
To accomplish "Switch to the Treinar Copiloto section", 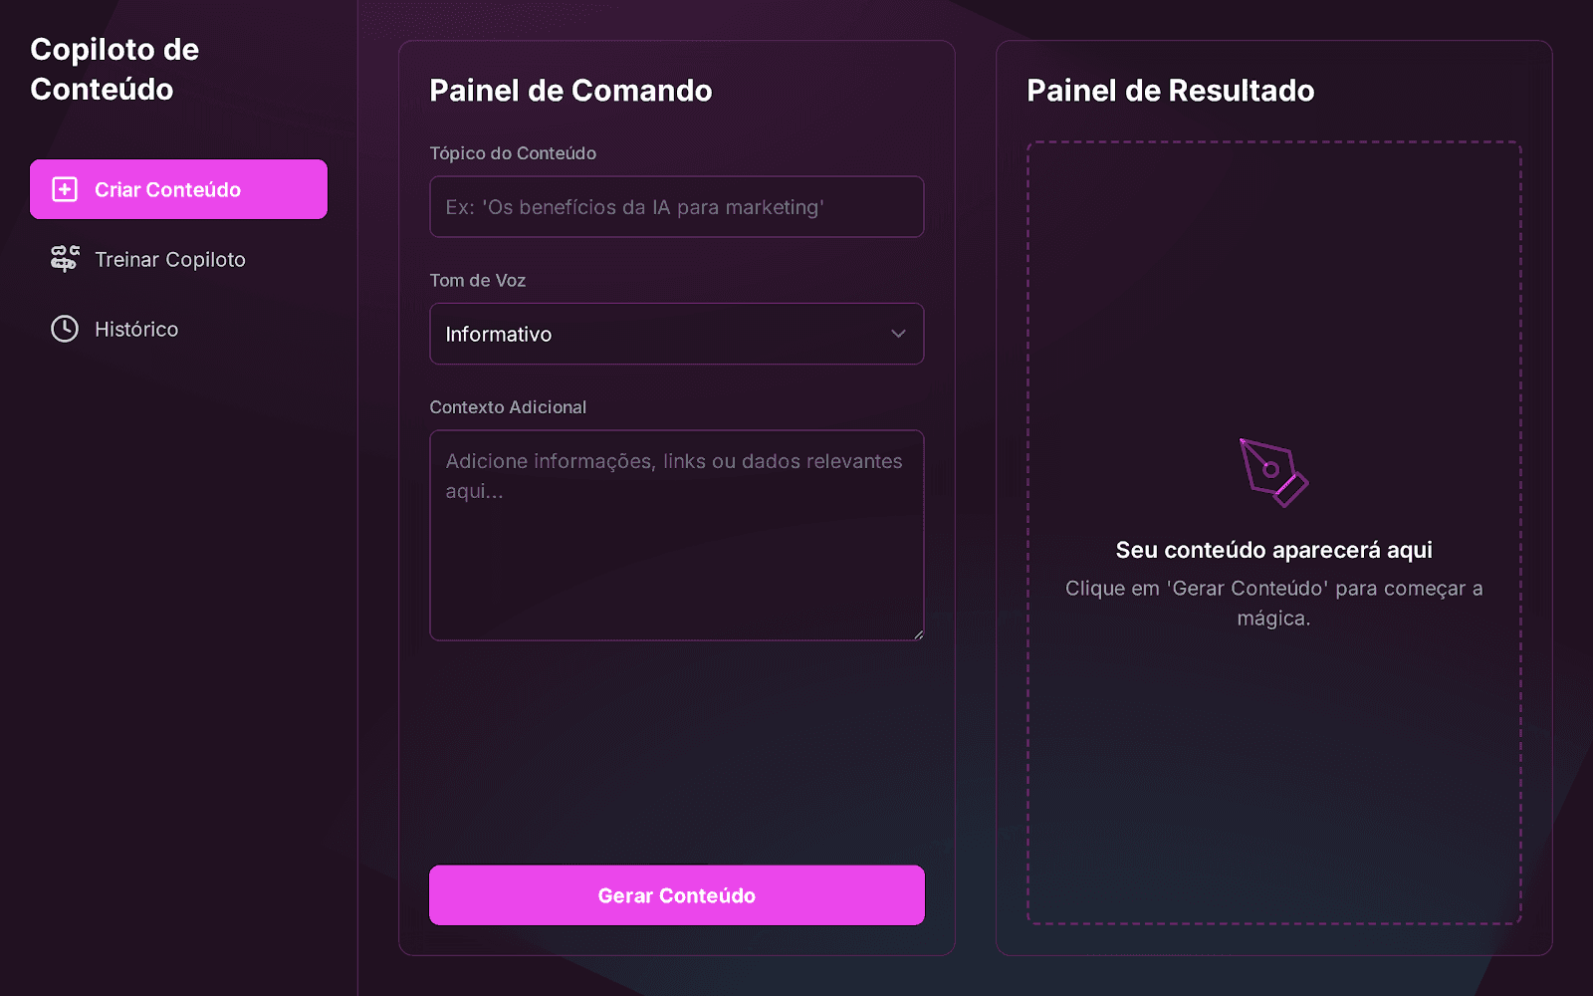I will click(x=170, y=259).
